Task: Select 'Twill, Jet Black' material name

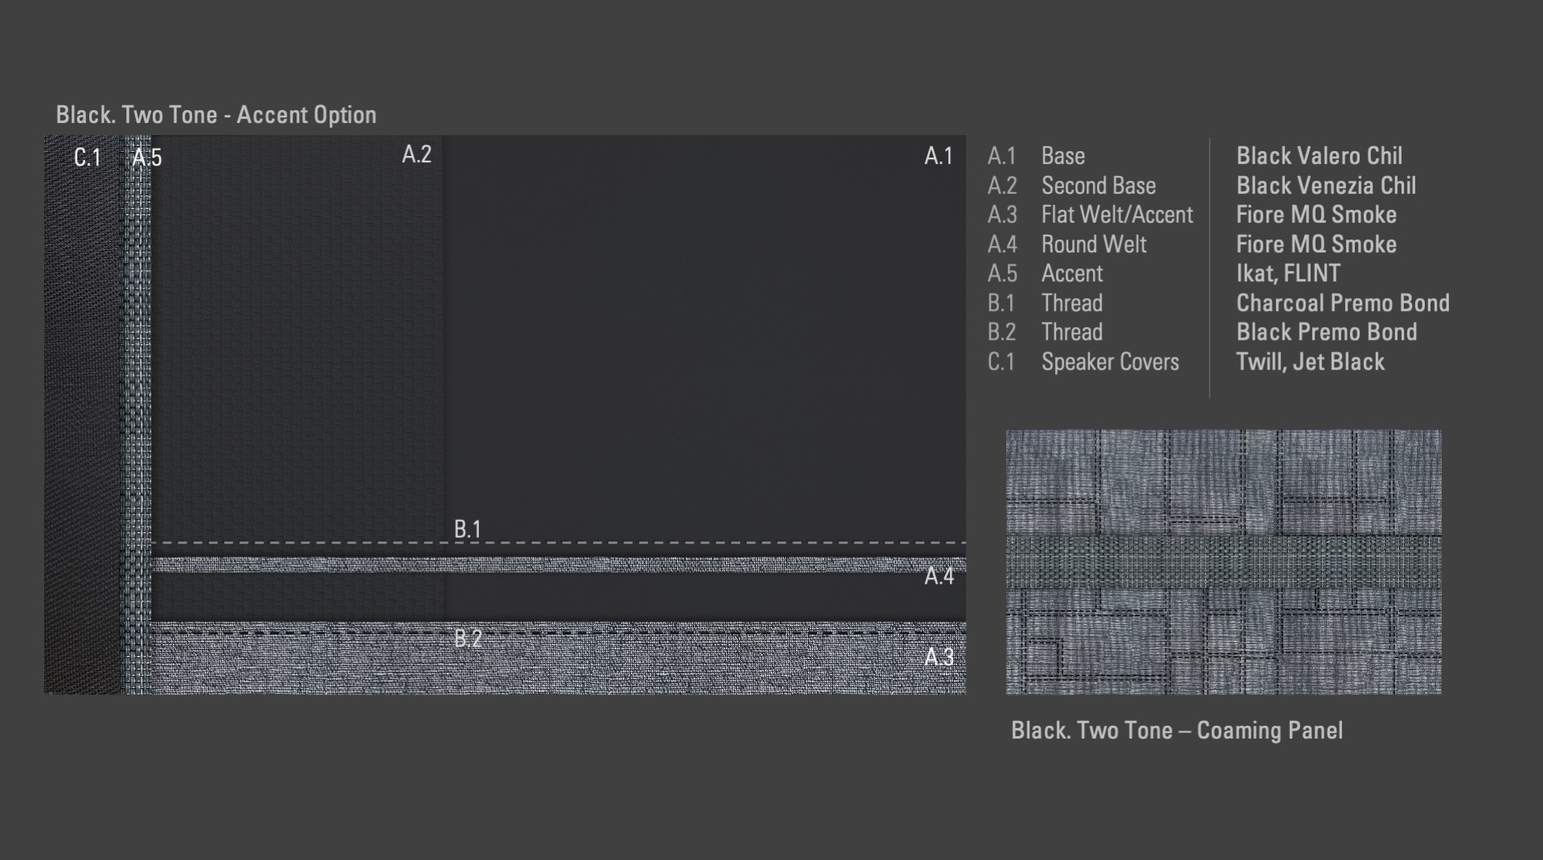Action: [1310, 362]
